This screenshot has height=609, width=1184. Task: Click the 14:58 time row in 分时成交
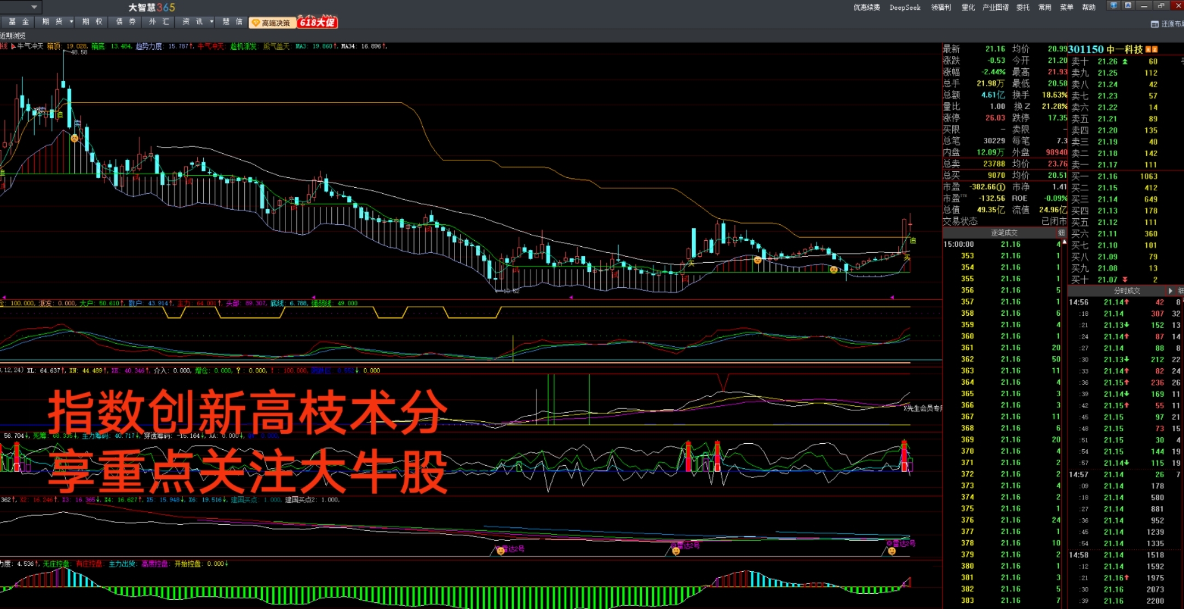[x=1125, y=555]
